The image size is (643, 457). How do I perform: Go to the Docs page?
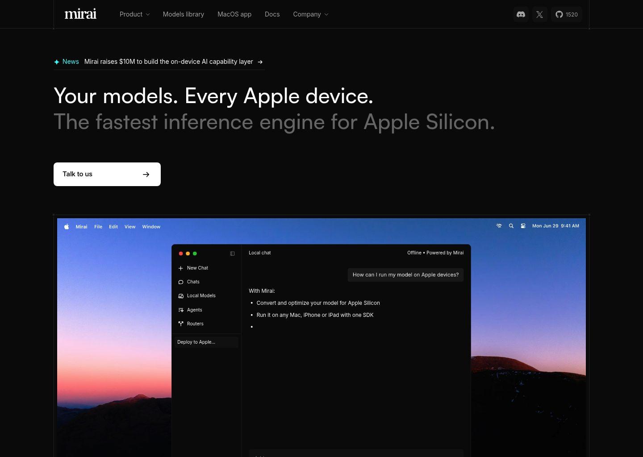click(x=272, y=14)
